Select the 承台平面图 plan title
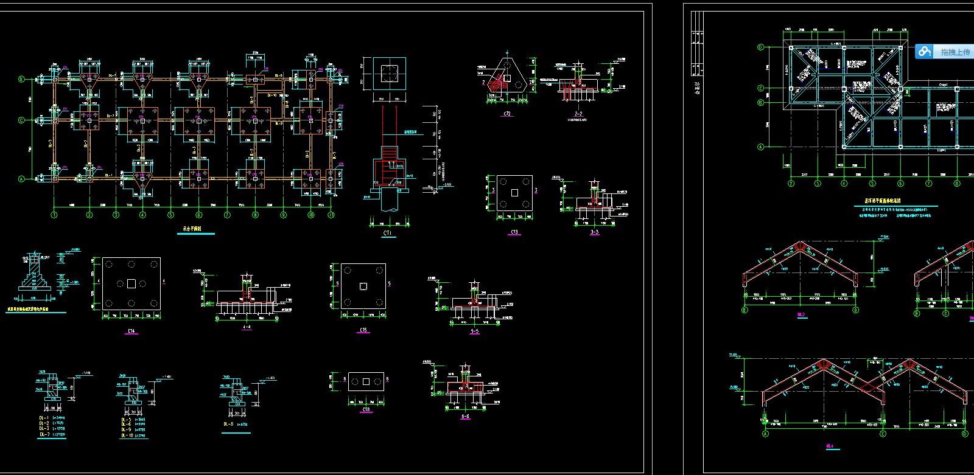974x475 pixels. pyautogui.click(x=192, y=229)
